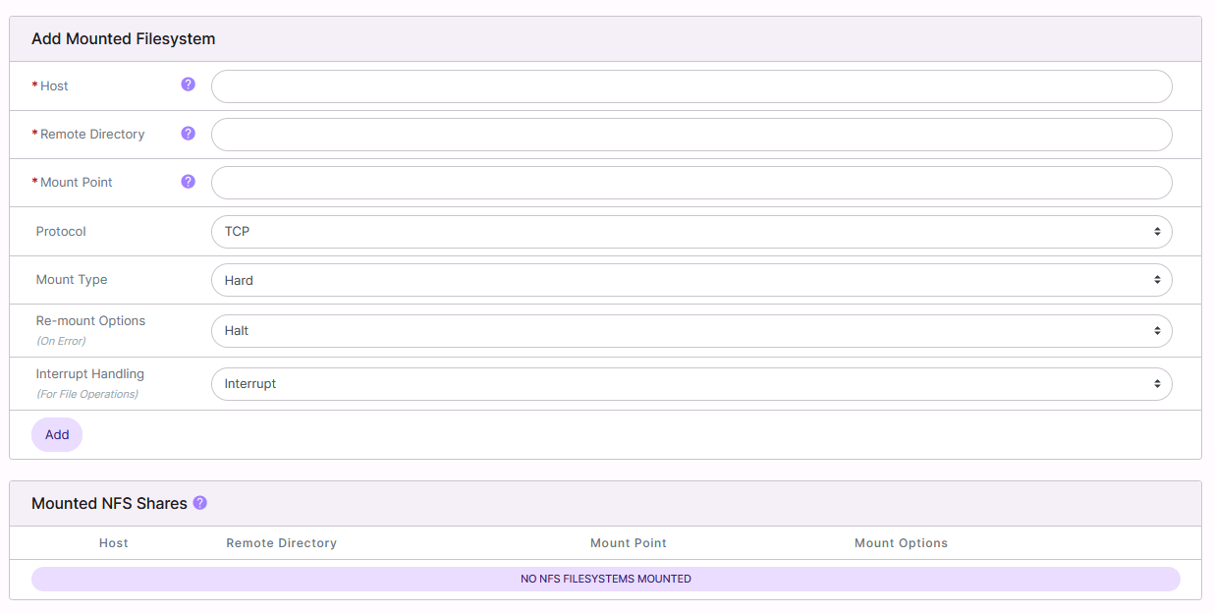Image resolution: width=1214 pixels, height=613 pixels.
Task: Click the Host column header in shares table
Action: point(114,543)
